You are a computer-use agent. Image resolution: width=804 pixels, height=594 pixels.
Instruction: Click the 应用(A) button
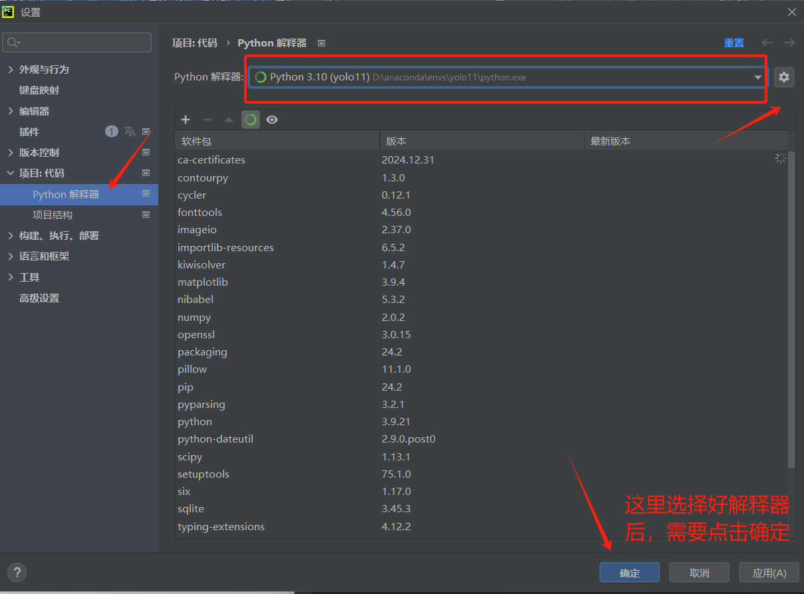tap(769, 573)
